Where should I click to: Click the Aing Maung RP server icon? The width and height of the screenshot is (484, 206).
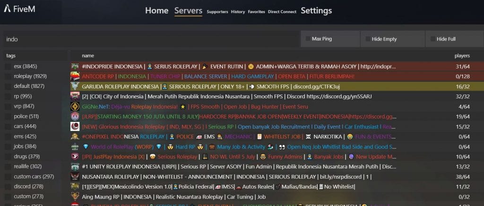75,197
